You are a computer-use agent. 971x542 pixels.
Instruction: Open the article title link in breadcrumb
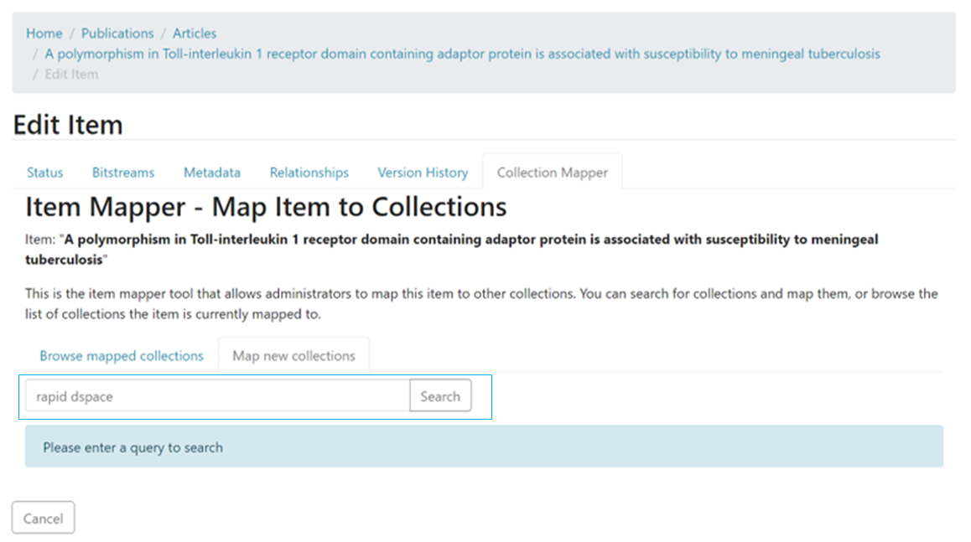[462, 54]
